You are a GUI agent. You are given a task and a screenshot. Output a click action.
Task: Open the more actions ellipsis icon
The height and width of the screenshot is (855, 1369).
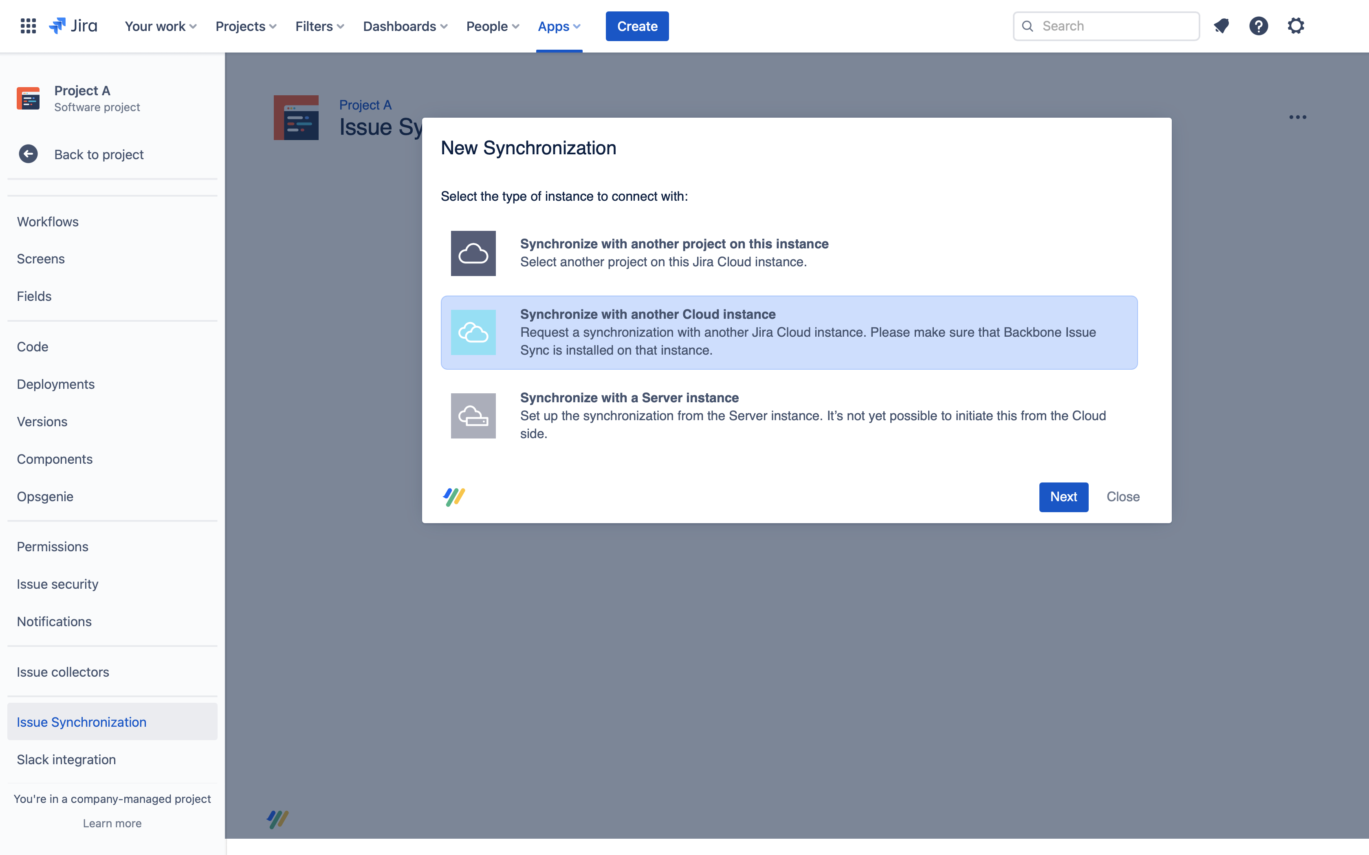[x=1297, y=117]
